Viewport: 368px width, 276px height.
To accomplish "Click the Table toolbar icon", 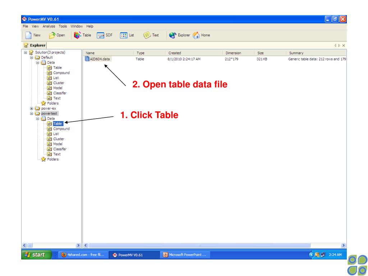I will click(78, 35).
